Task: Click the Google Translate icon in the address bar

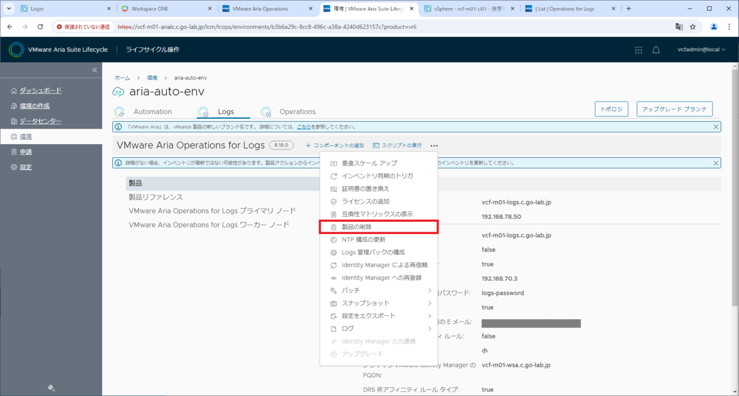Action: pos(679,27)
